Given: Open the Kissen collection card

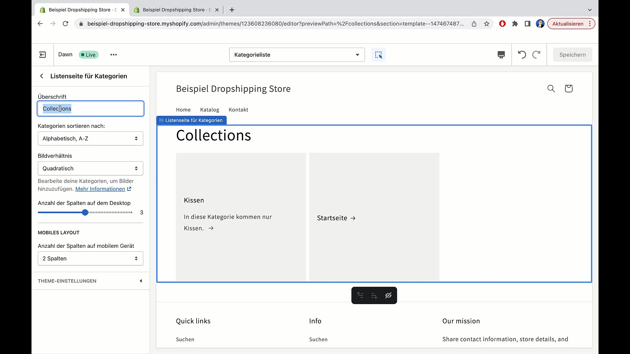Looking at the screenshot, I should (x=241, y=217).
